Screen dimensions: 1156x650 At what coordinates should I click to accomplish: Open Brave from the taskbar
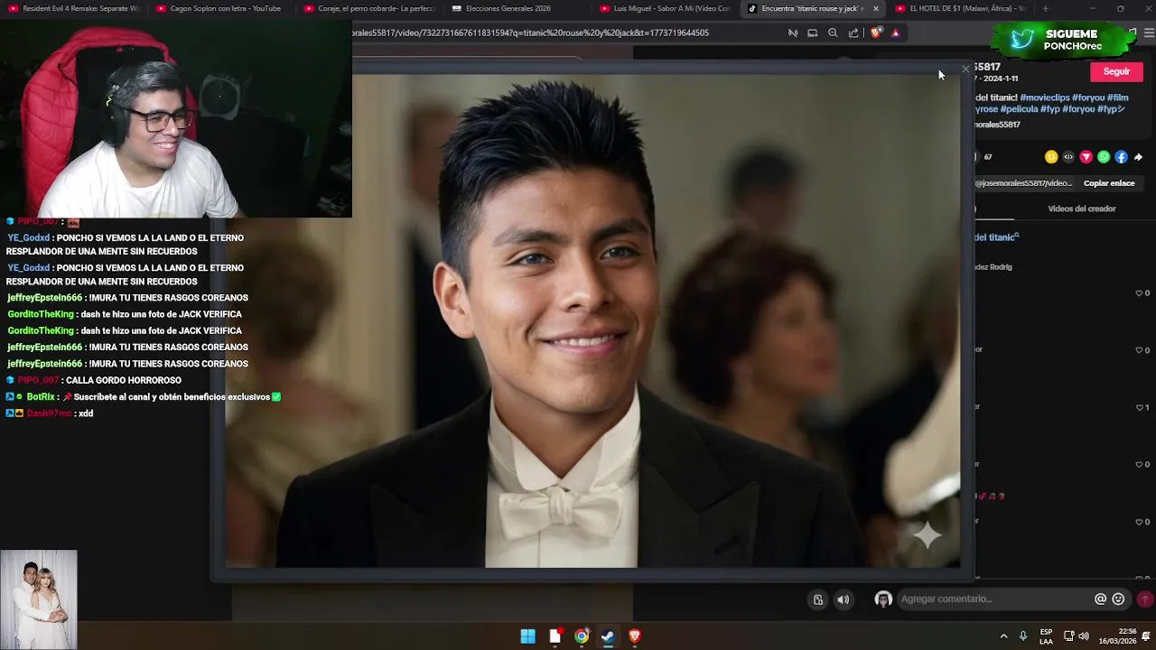point(635,636)
